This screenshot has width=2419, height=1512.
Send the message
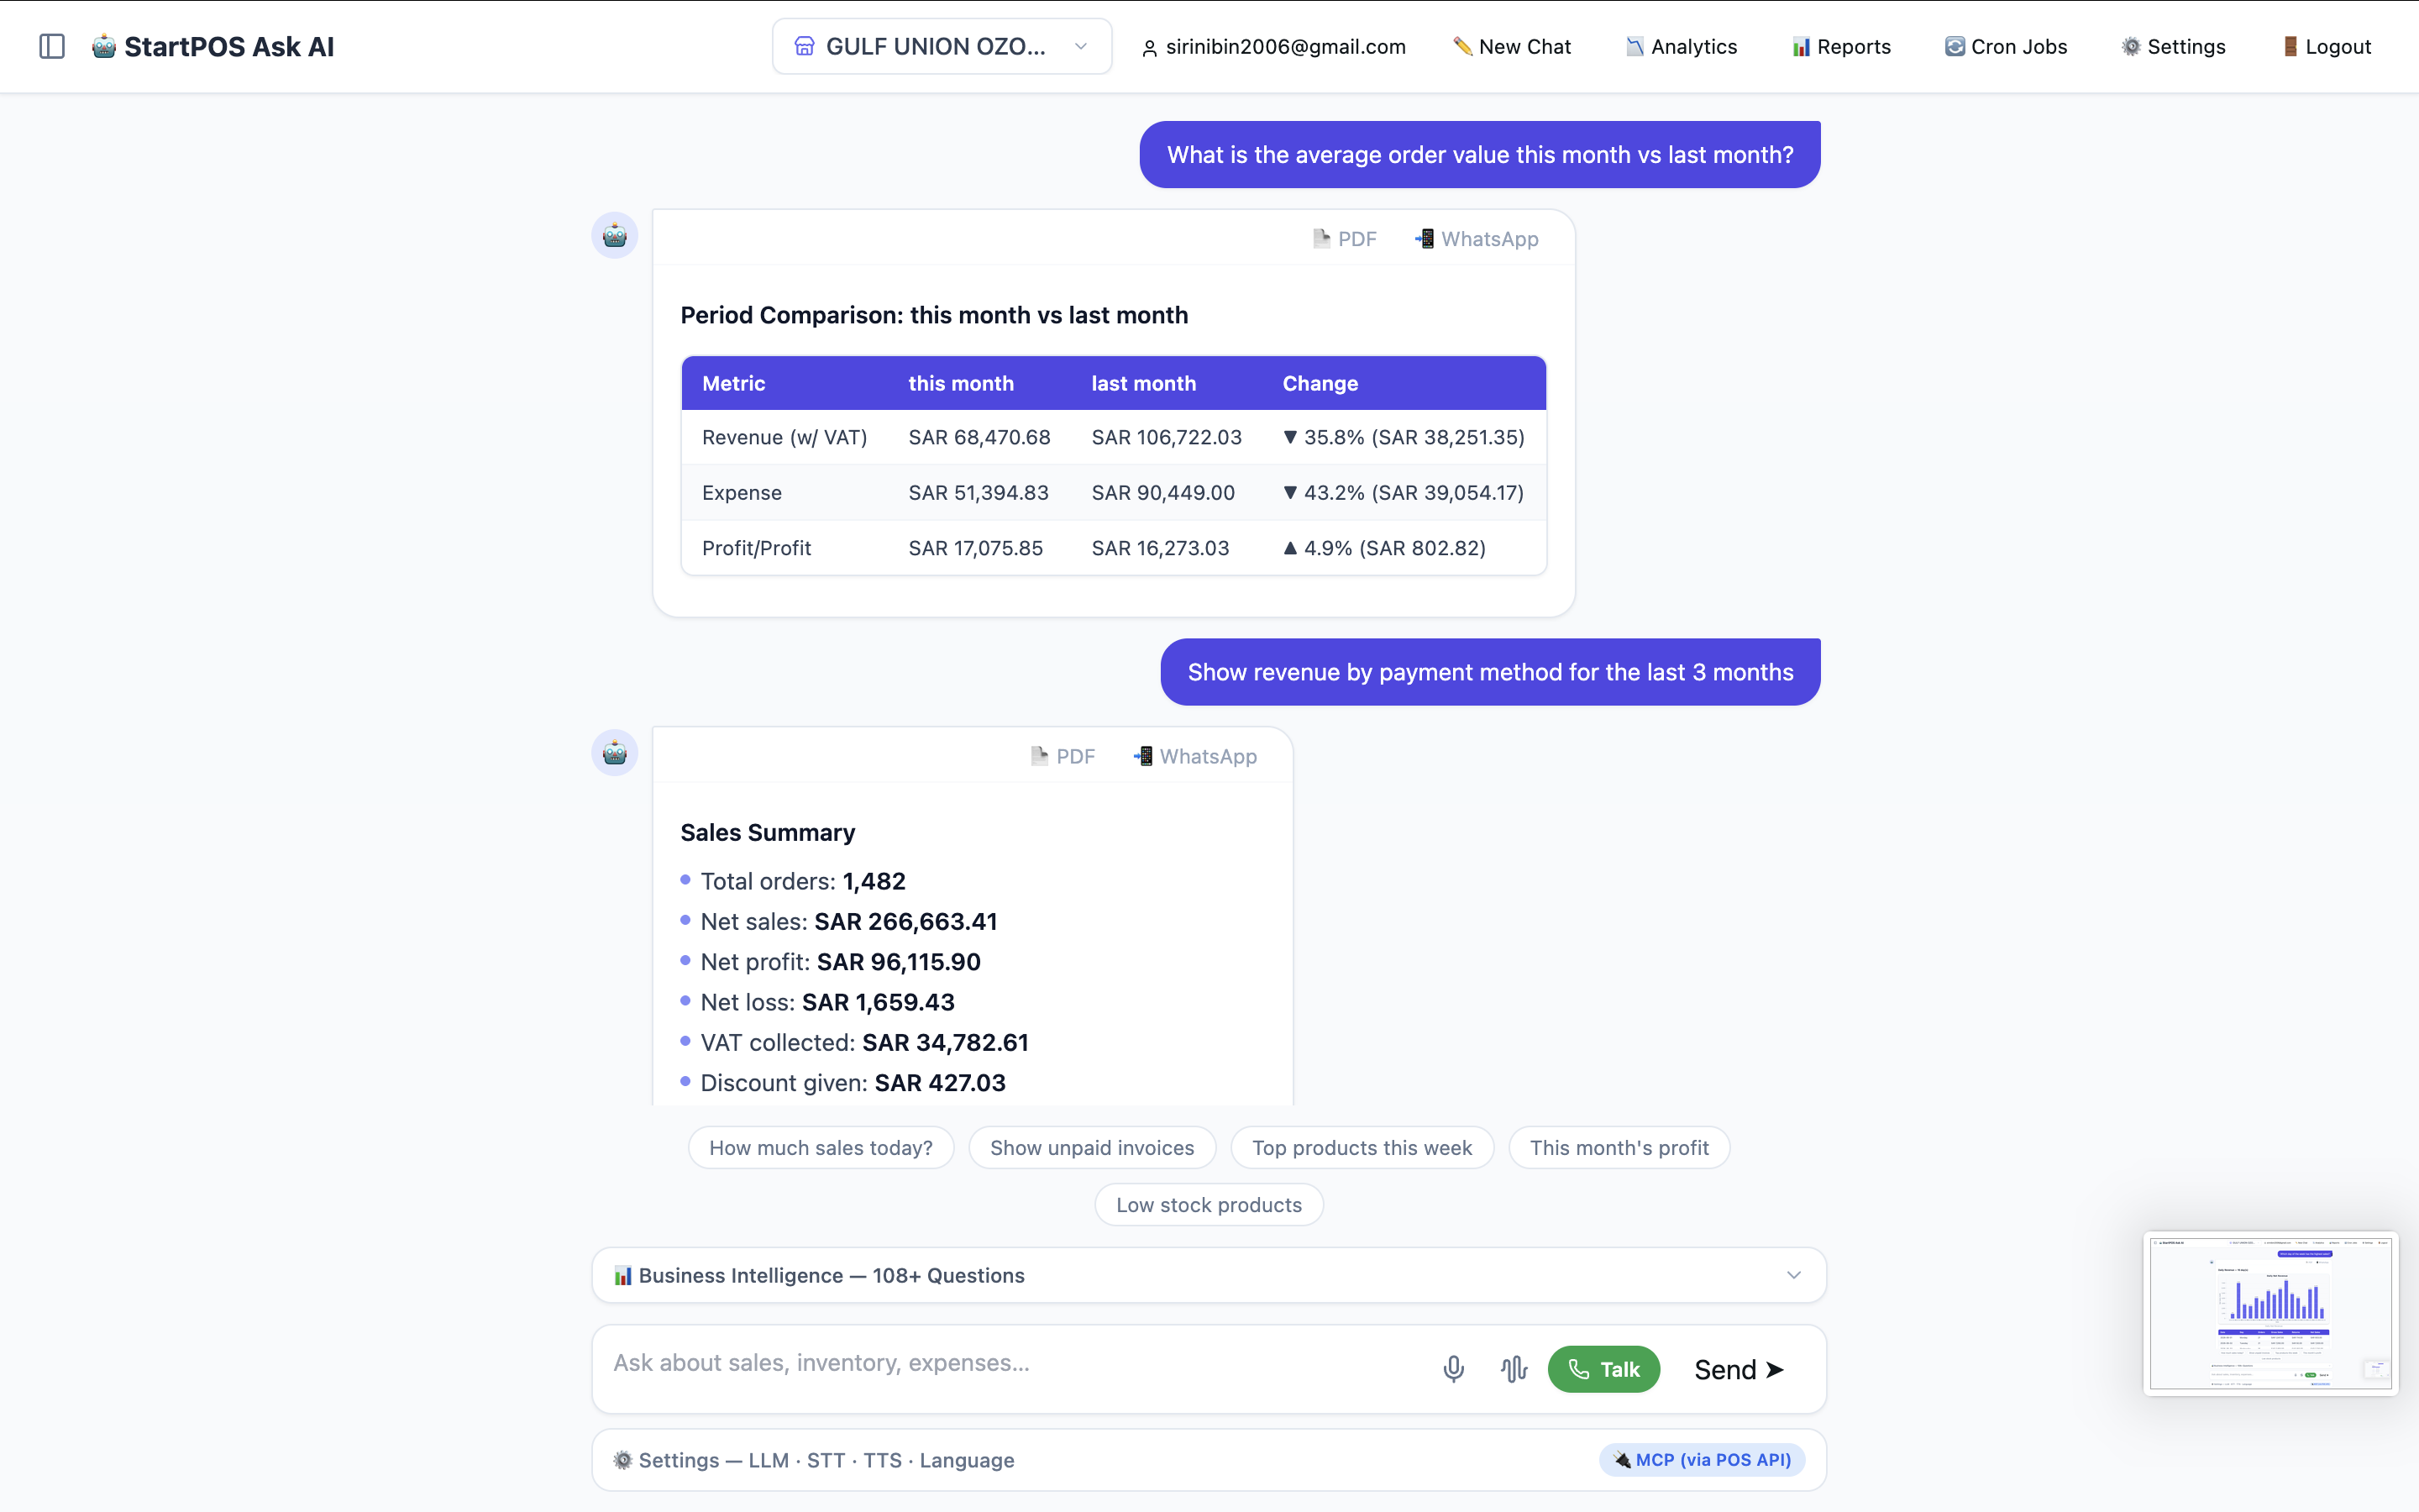tap(1739, 1369)
